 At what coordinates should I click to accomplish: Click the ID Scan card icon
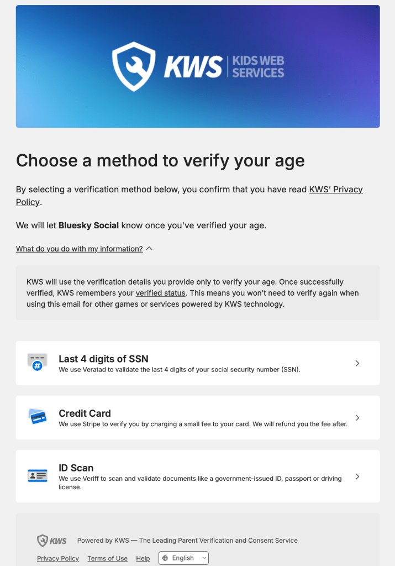pyautogui.click(x=38, y=475)
